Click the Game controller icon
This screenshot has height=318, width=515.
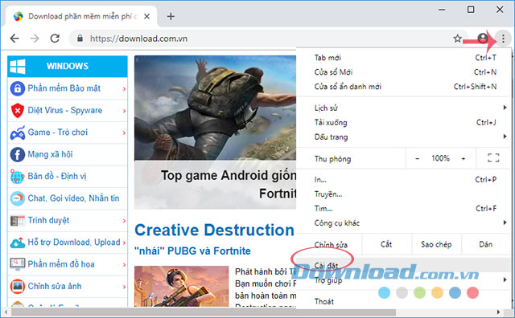pos(18,132)
